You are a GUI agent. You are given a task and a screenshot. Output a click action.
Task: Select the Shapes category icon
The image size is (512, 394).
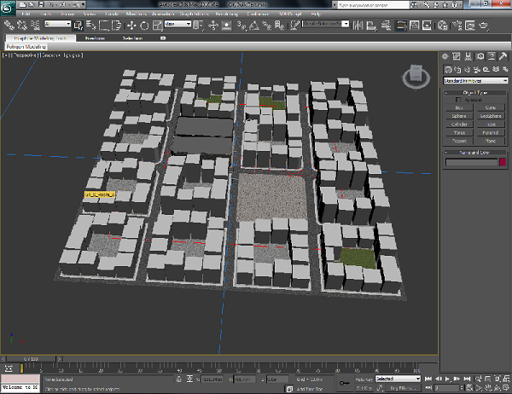458,68
